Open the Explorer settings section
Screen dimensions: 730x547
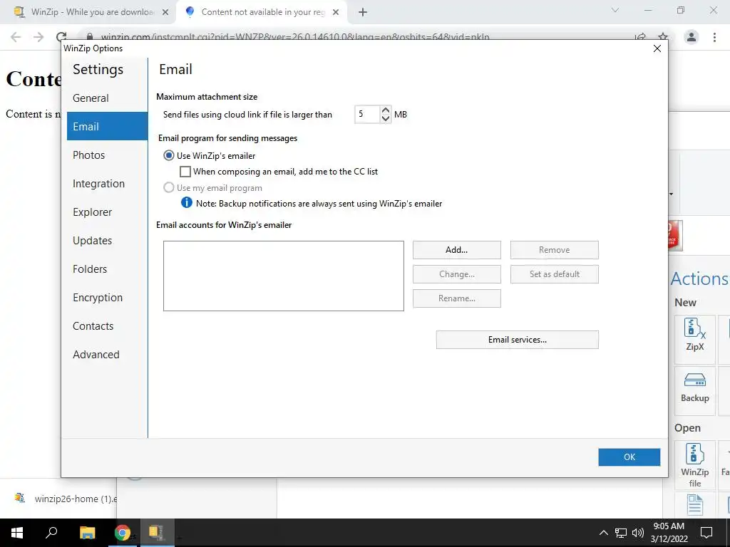(x=107, y=212)
